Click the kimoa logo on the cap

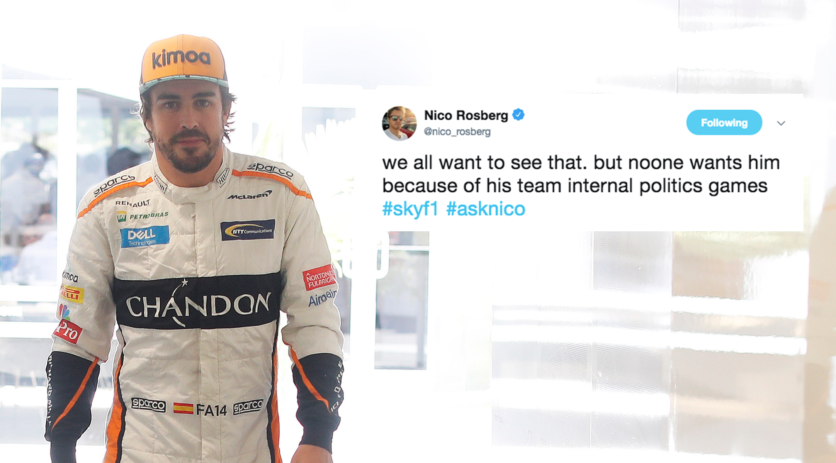(181, 58)
